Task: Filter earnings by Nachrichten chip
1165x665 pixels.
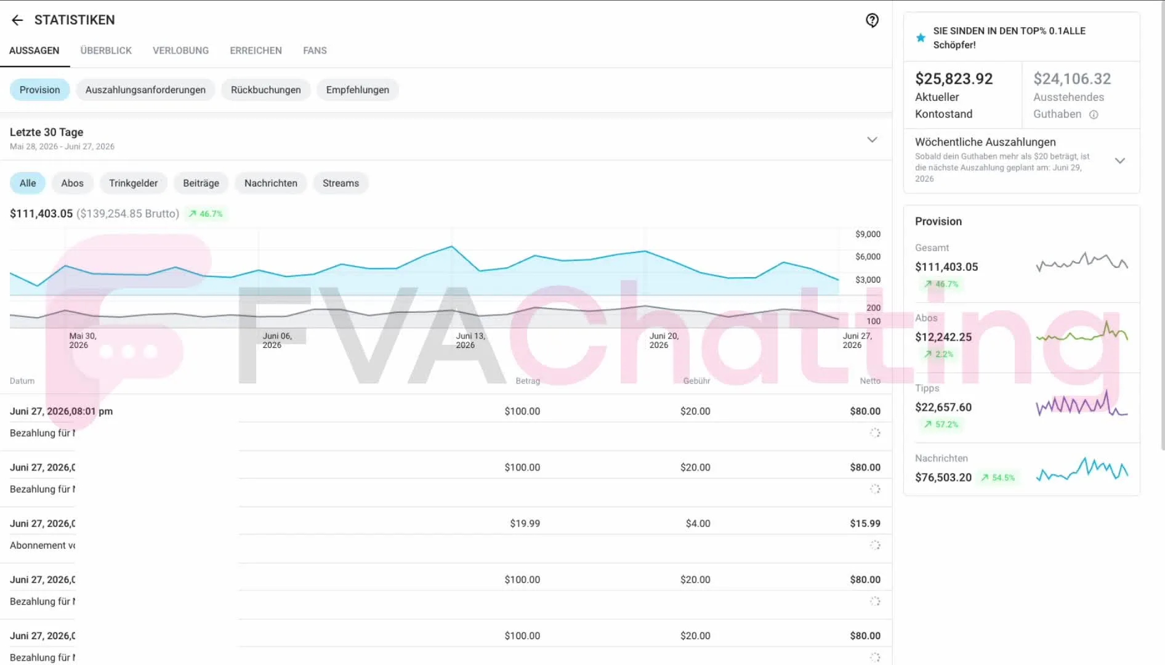Action: [x=271, y=183]
